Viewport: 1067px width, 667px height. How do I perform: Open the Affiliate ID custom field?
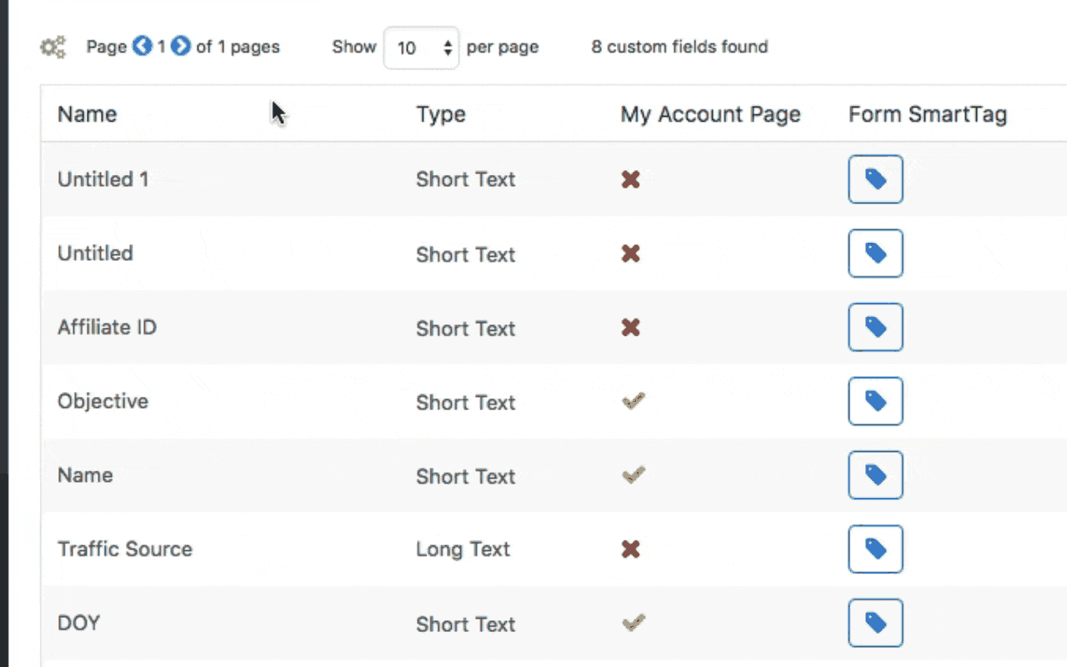point(107,327)
